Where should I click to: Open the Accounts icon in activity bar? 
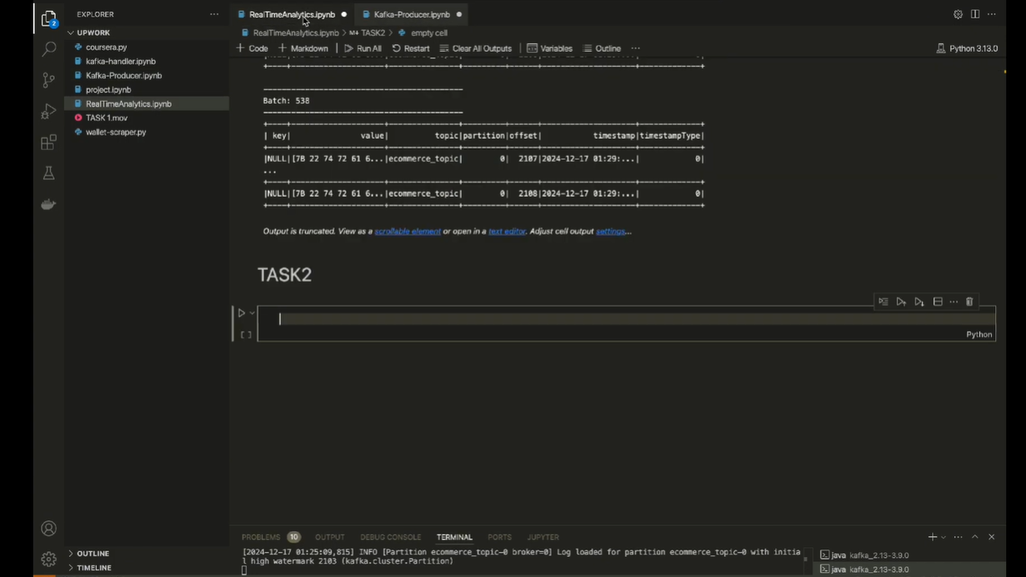pos(48,529)
